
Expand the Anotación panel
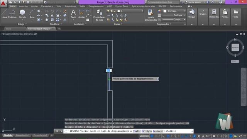click(80, 24)
